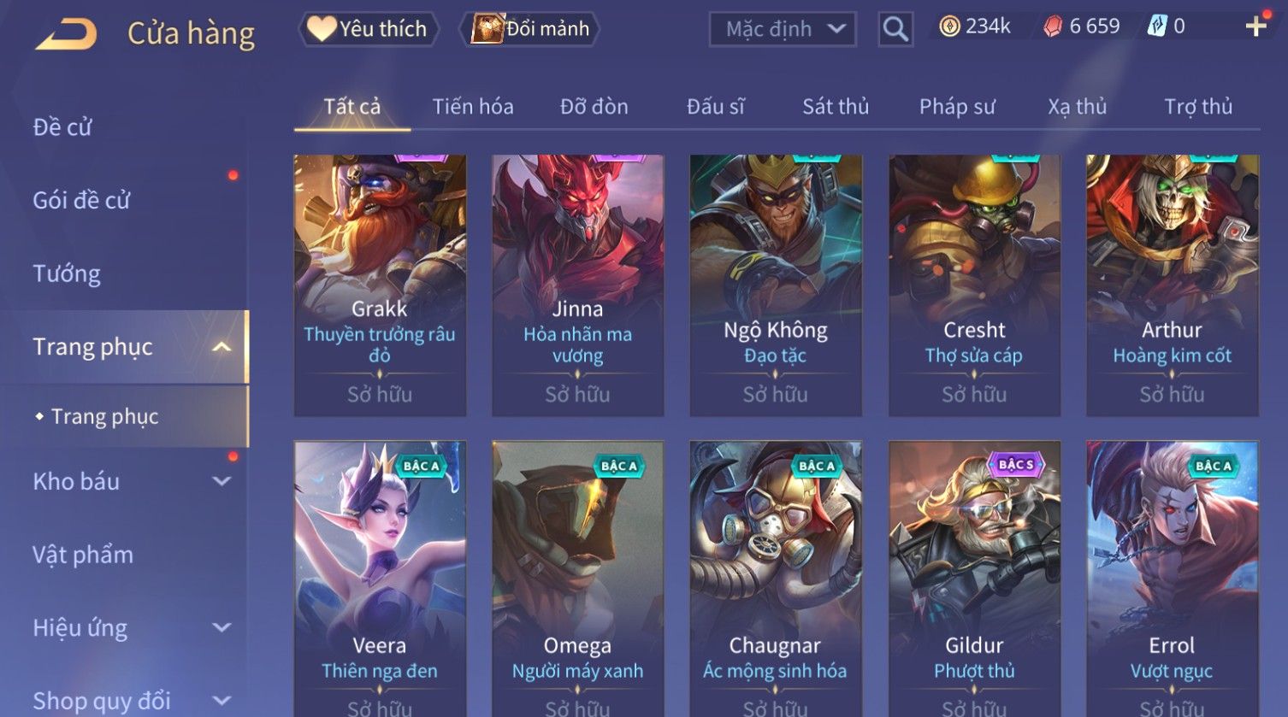Click the golden back arrow icon

click(x=67, y=34)
